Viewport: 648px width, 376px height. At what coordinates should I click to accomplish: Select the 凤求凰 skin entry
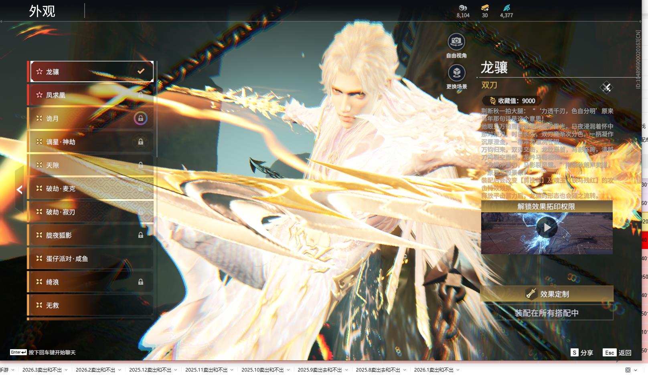90,95
